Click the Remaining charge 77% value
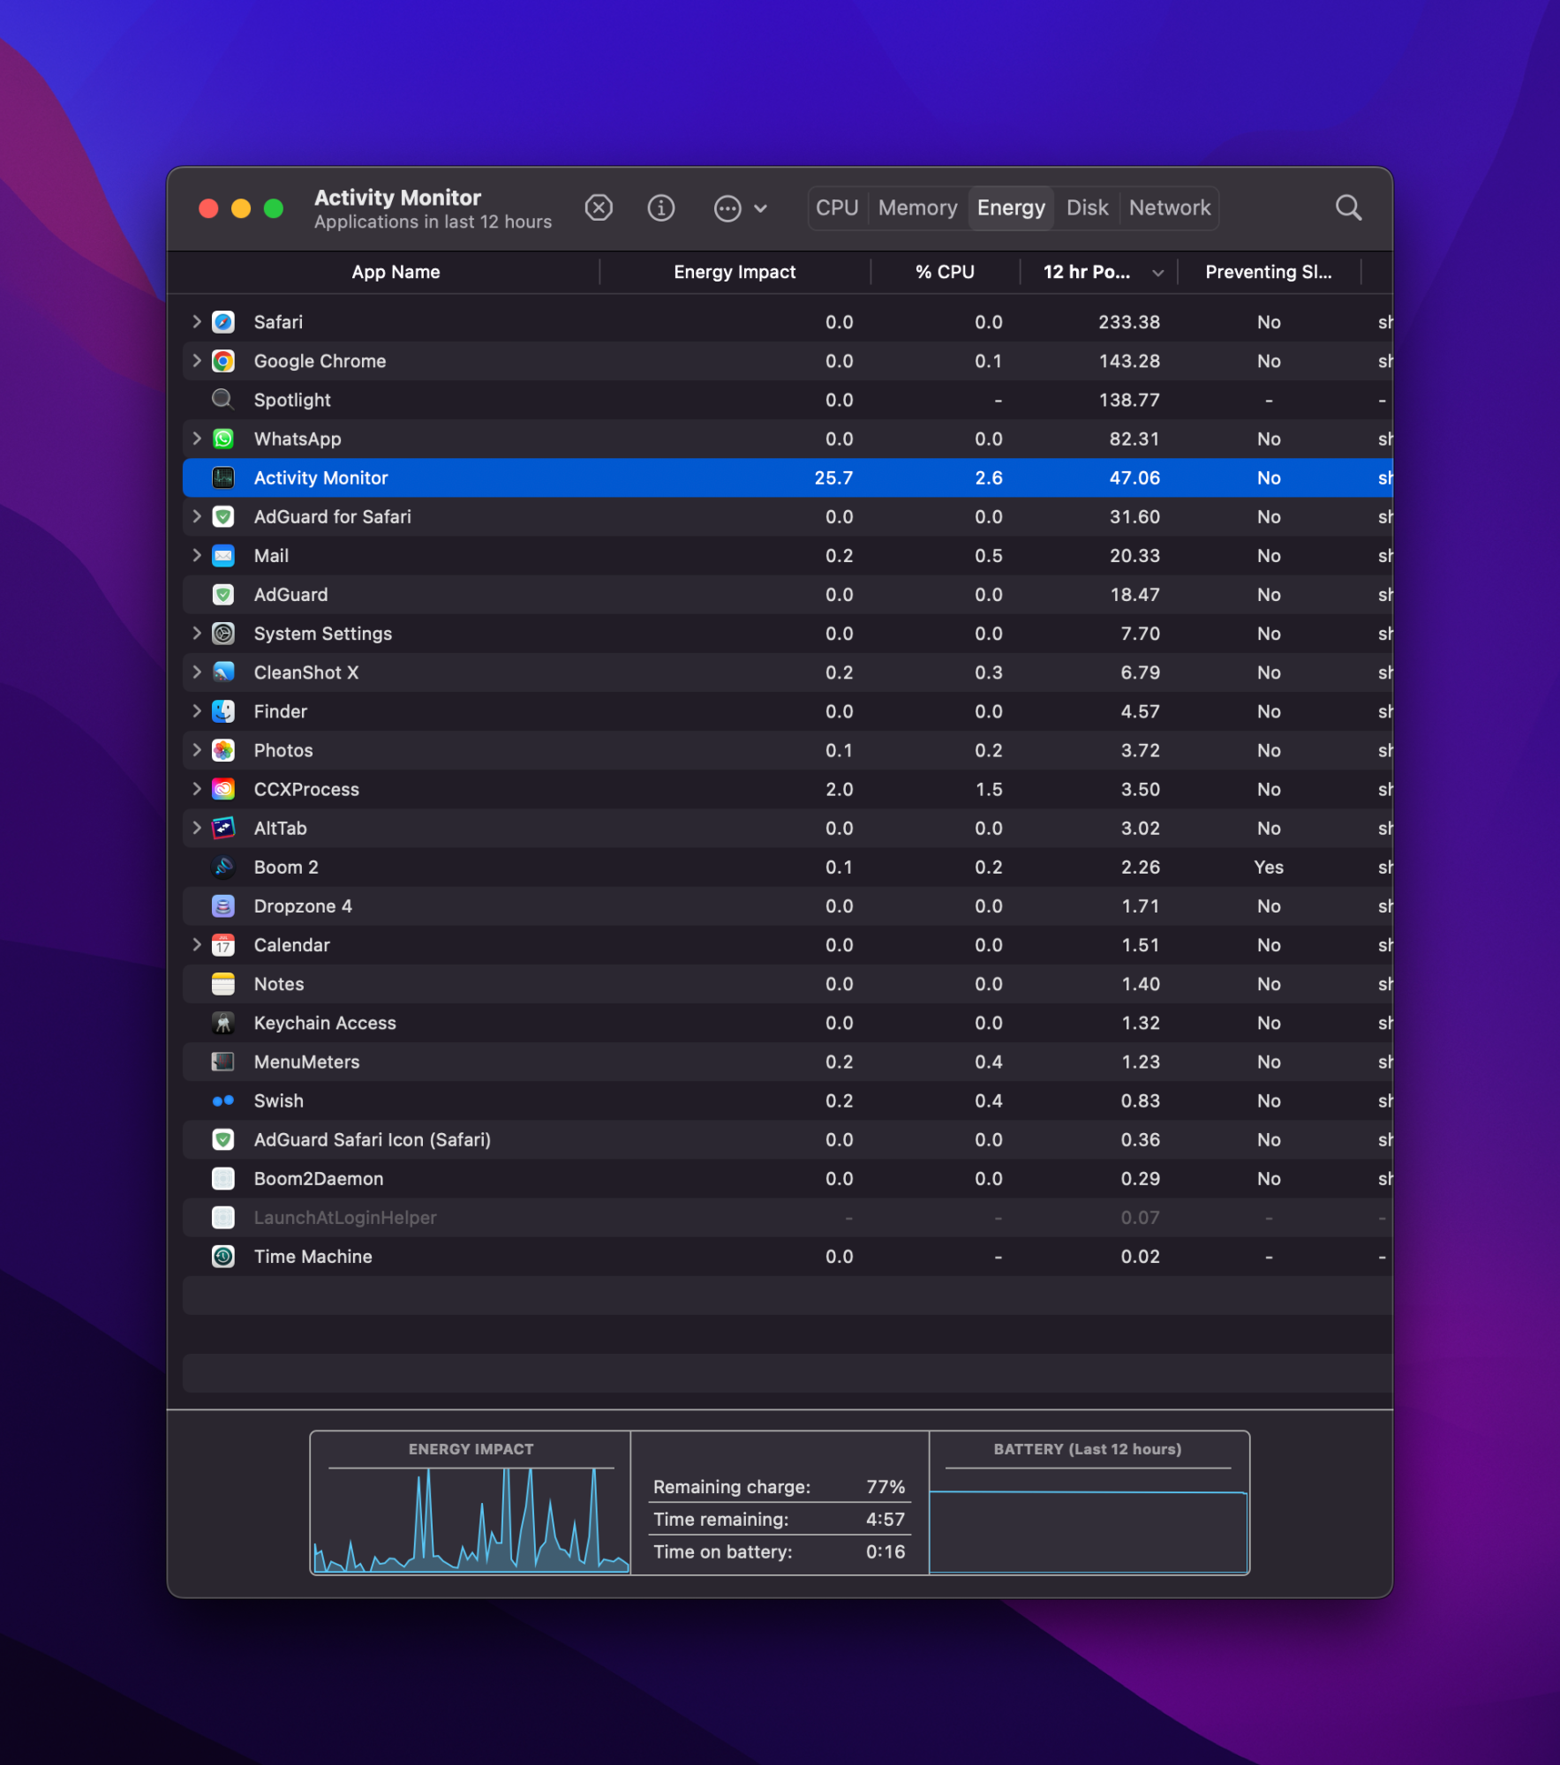1560x1765 pixels. (886, 1487)
